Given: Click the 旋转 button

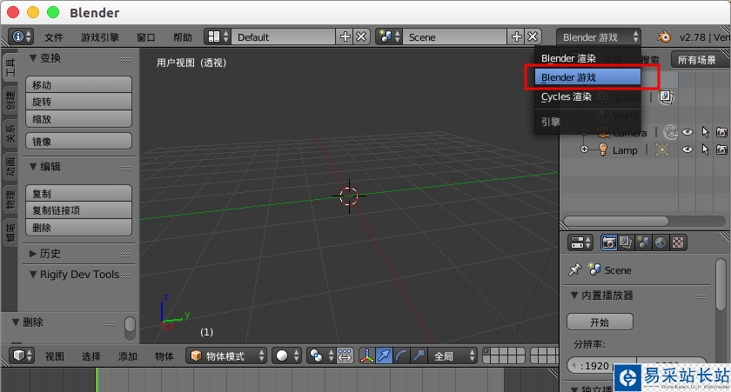Looking at the screenshot, I should coord(79,102).
